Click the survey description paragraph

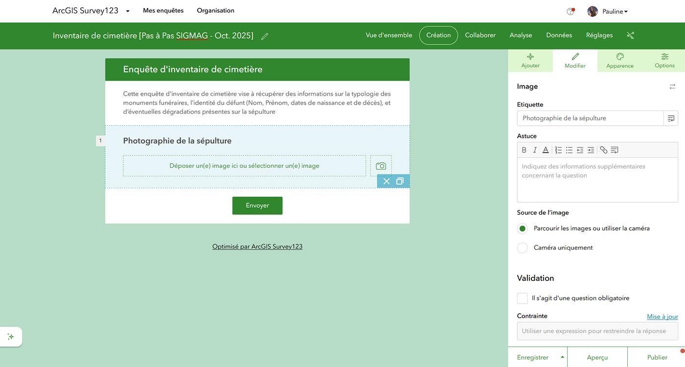[257, 103]
